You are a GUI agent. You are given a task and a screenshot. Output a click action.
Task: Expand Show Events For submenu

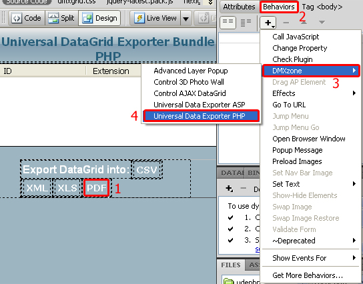click(311, 258)
